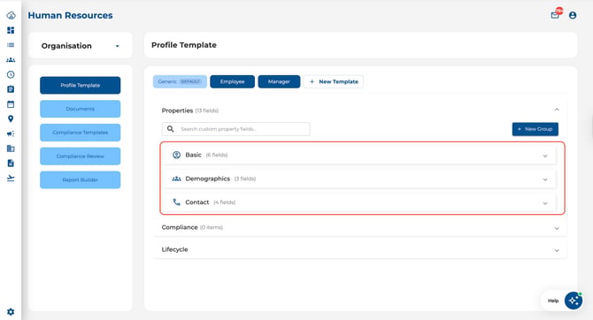Click the Contact group phone icon
Viewport: 593px width, 320px height.
(176, 202)
